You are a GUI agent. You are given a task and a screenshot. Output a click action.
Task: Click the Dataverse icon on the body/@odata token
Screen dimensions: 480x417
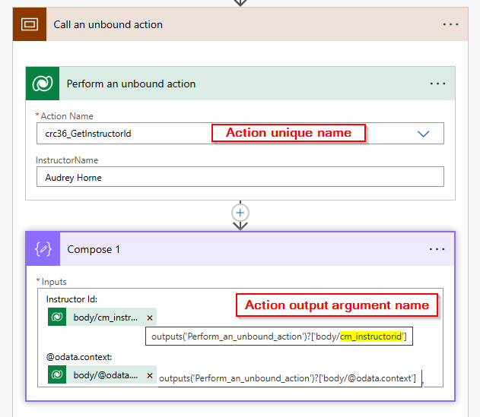pos(58,375)
